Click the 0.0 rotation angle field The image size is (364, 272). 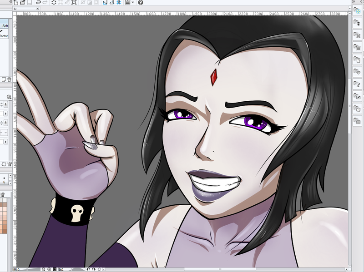61,270
